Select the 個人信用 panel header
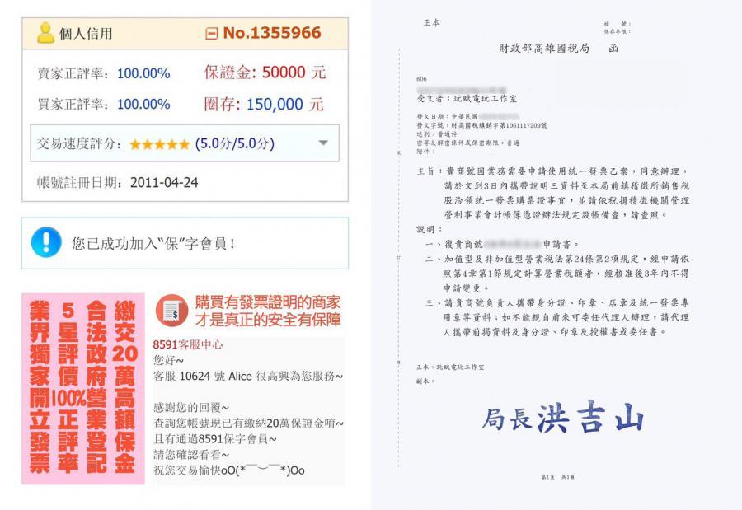742x510 pixels. (86, 34)
